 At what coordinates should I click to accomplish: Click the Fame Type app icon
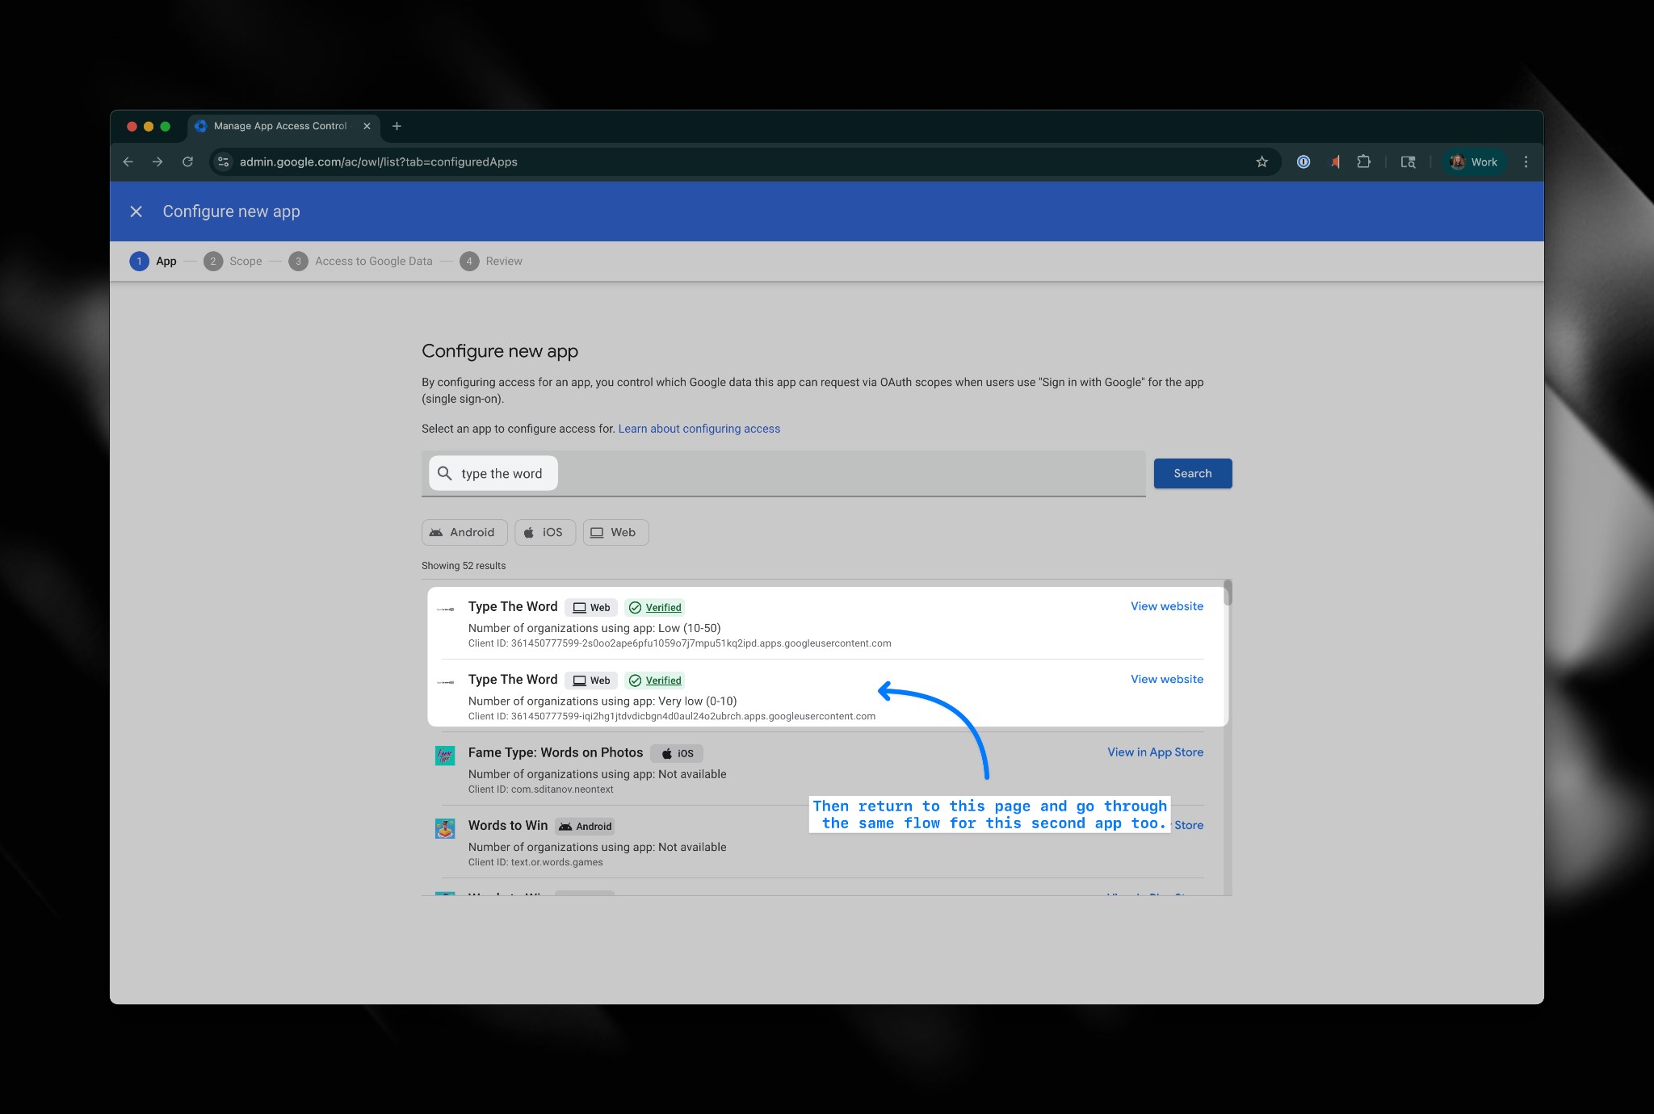tap(445, 756)
